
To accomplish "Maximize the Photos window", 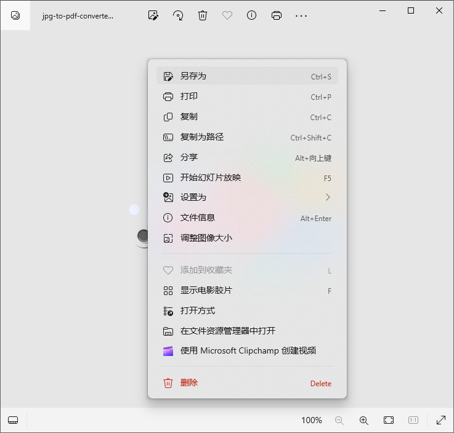I will point(410,10).
